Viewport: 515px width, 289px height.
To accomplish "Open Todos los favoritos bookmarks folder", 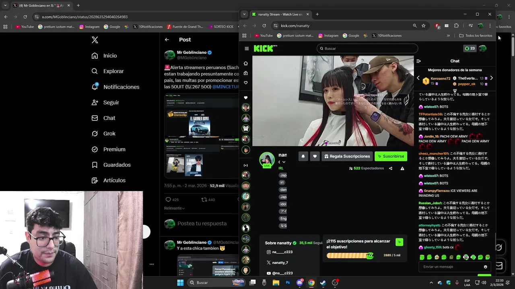I will click(x=476, y=36).
